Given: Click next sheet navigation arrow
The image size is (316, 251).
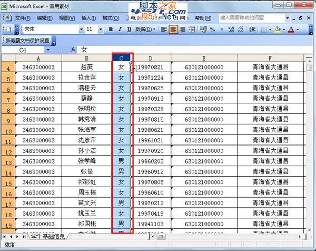Looking at the screenshot, I should point(17,236).
